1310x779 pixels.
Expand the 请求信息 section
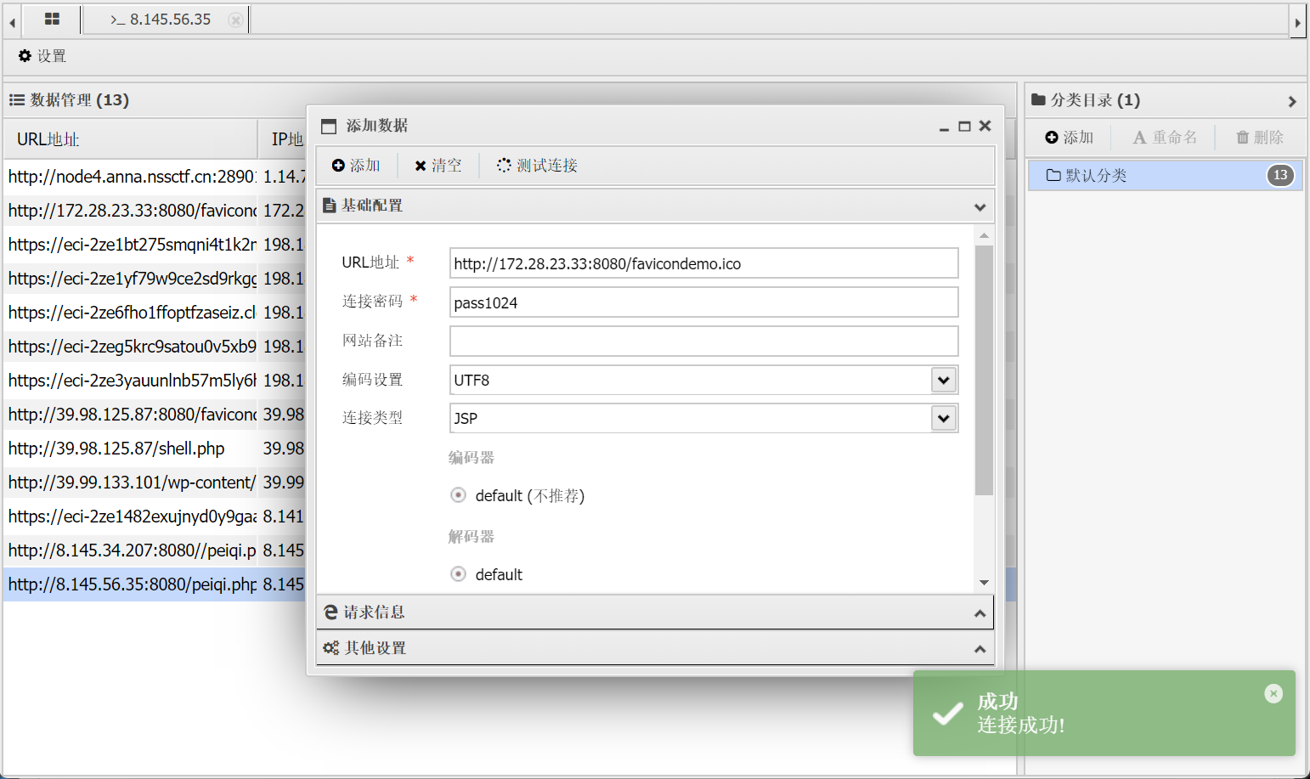tap(654, 612)
